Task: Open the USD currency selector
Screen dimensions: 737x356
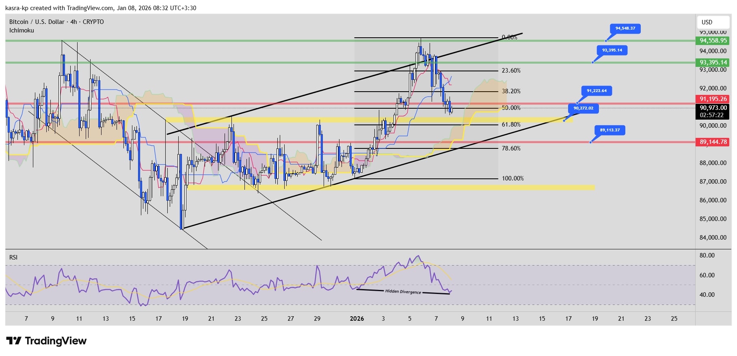Action: click(x=707, y=22)
